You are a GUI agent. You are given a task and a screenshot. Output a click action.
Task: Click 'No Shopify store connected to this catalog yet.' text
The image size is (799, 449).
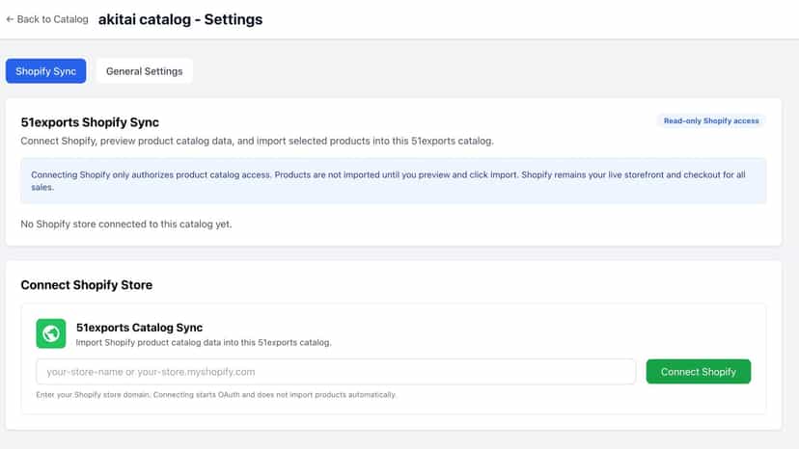click(x=126, y=224)
